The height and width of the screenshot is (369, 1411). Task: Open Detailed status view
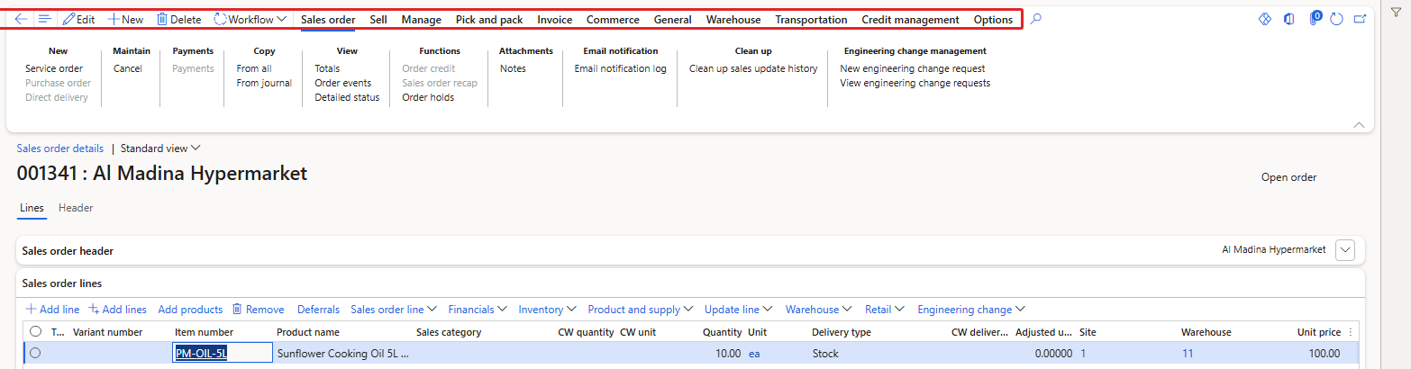point(347,97)
